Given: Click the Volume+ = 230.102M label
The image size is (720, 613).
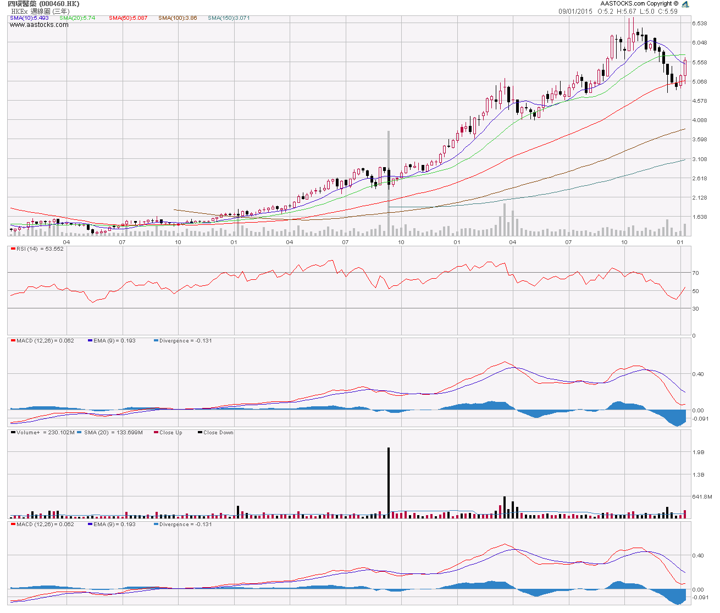Looking at the screenshot, I should [x=46, y=433].
